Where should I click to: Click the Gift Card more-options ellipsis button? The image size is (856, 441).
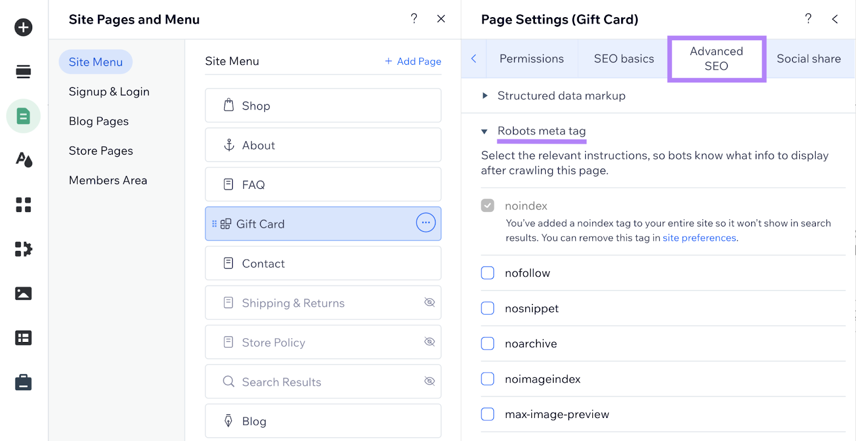coord(425,223)
